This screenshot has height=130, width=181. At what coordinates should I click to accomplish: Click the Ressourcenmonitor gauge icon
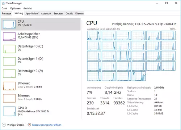click(x=29, y=125)
